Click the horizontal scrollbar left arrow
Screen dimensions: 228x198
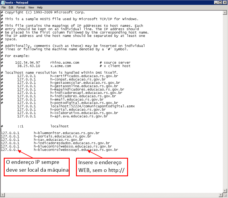(x=3, y=195)
